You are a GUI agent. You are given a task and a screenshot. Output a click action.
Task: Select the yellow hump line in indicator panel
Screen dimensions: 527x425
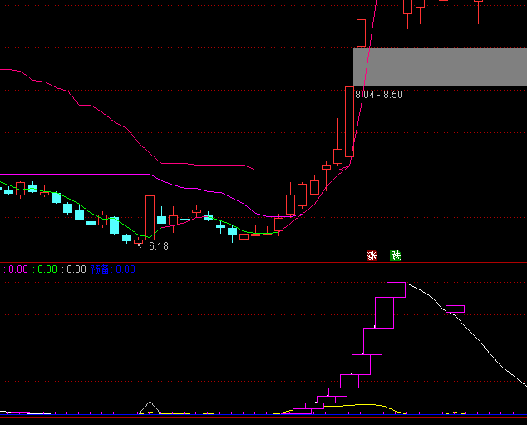(x=366, y=405)
